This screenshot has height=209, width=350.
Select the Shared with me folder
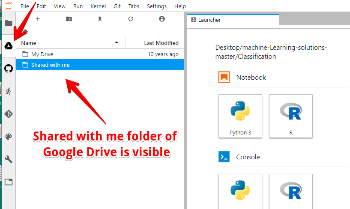pos(100,65)
